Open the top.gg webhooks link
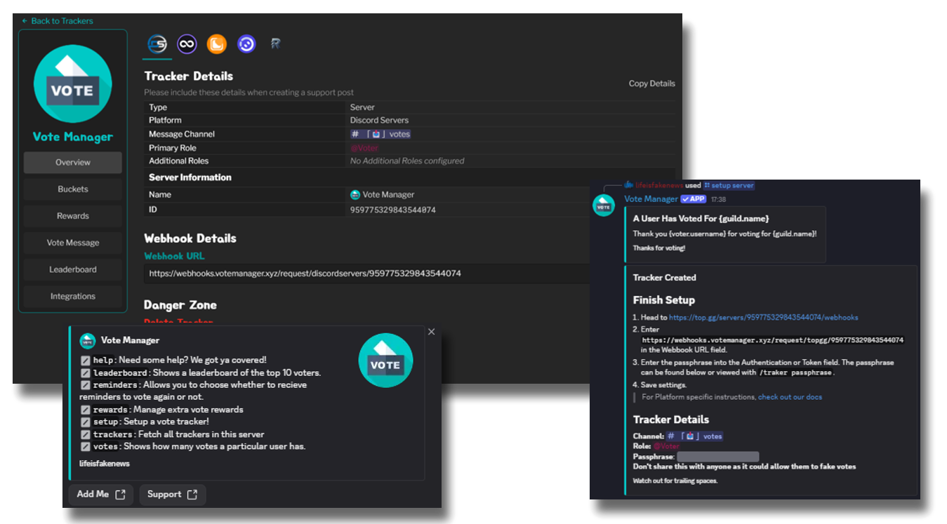947x524 pixels. tap(763, 318)
